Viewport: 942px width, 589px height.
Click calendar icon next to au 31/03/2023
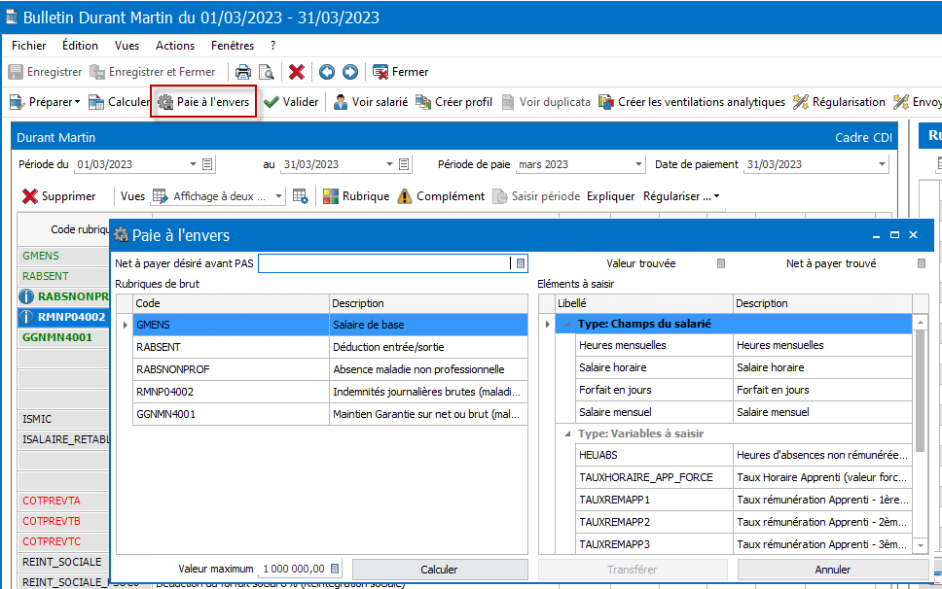[x=404, y=164]
